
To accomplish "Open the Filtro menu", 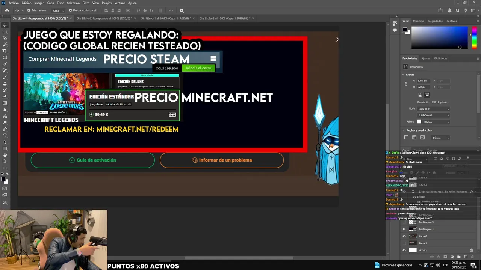I will click(x=86, y=3).
